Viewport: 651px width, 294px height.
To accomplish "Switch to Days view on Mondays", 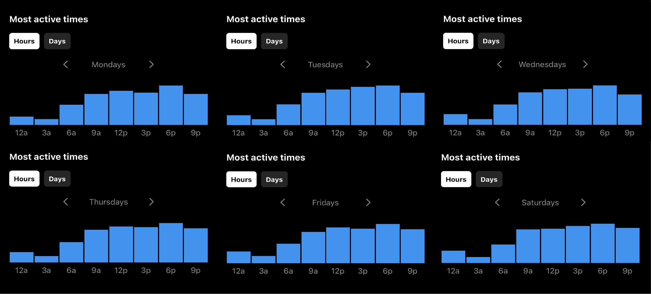I will (57, 41).
